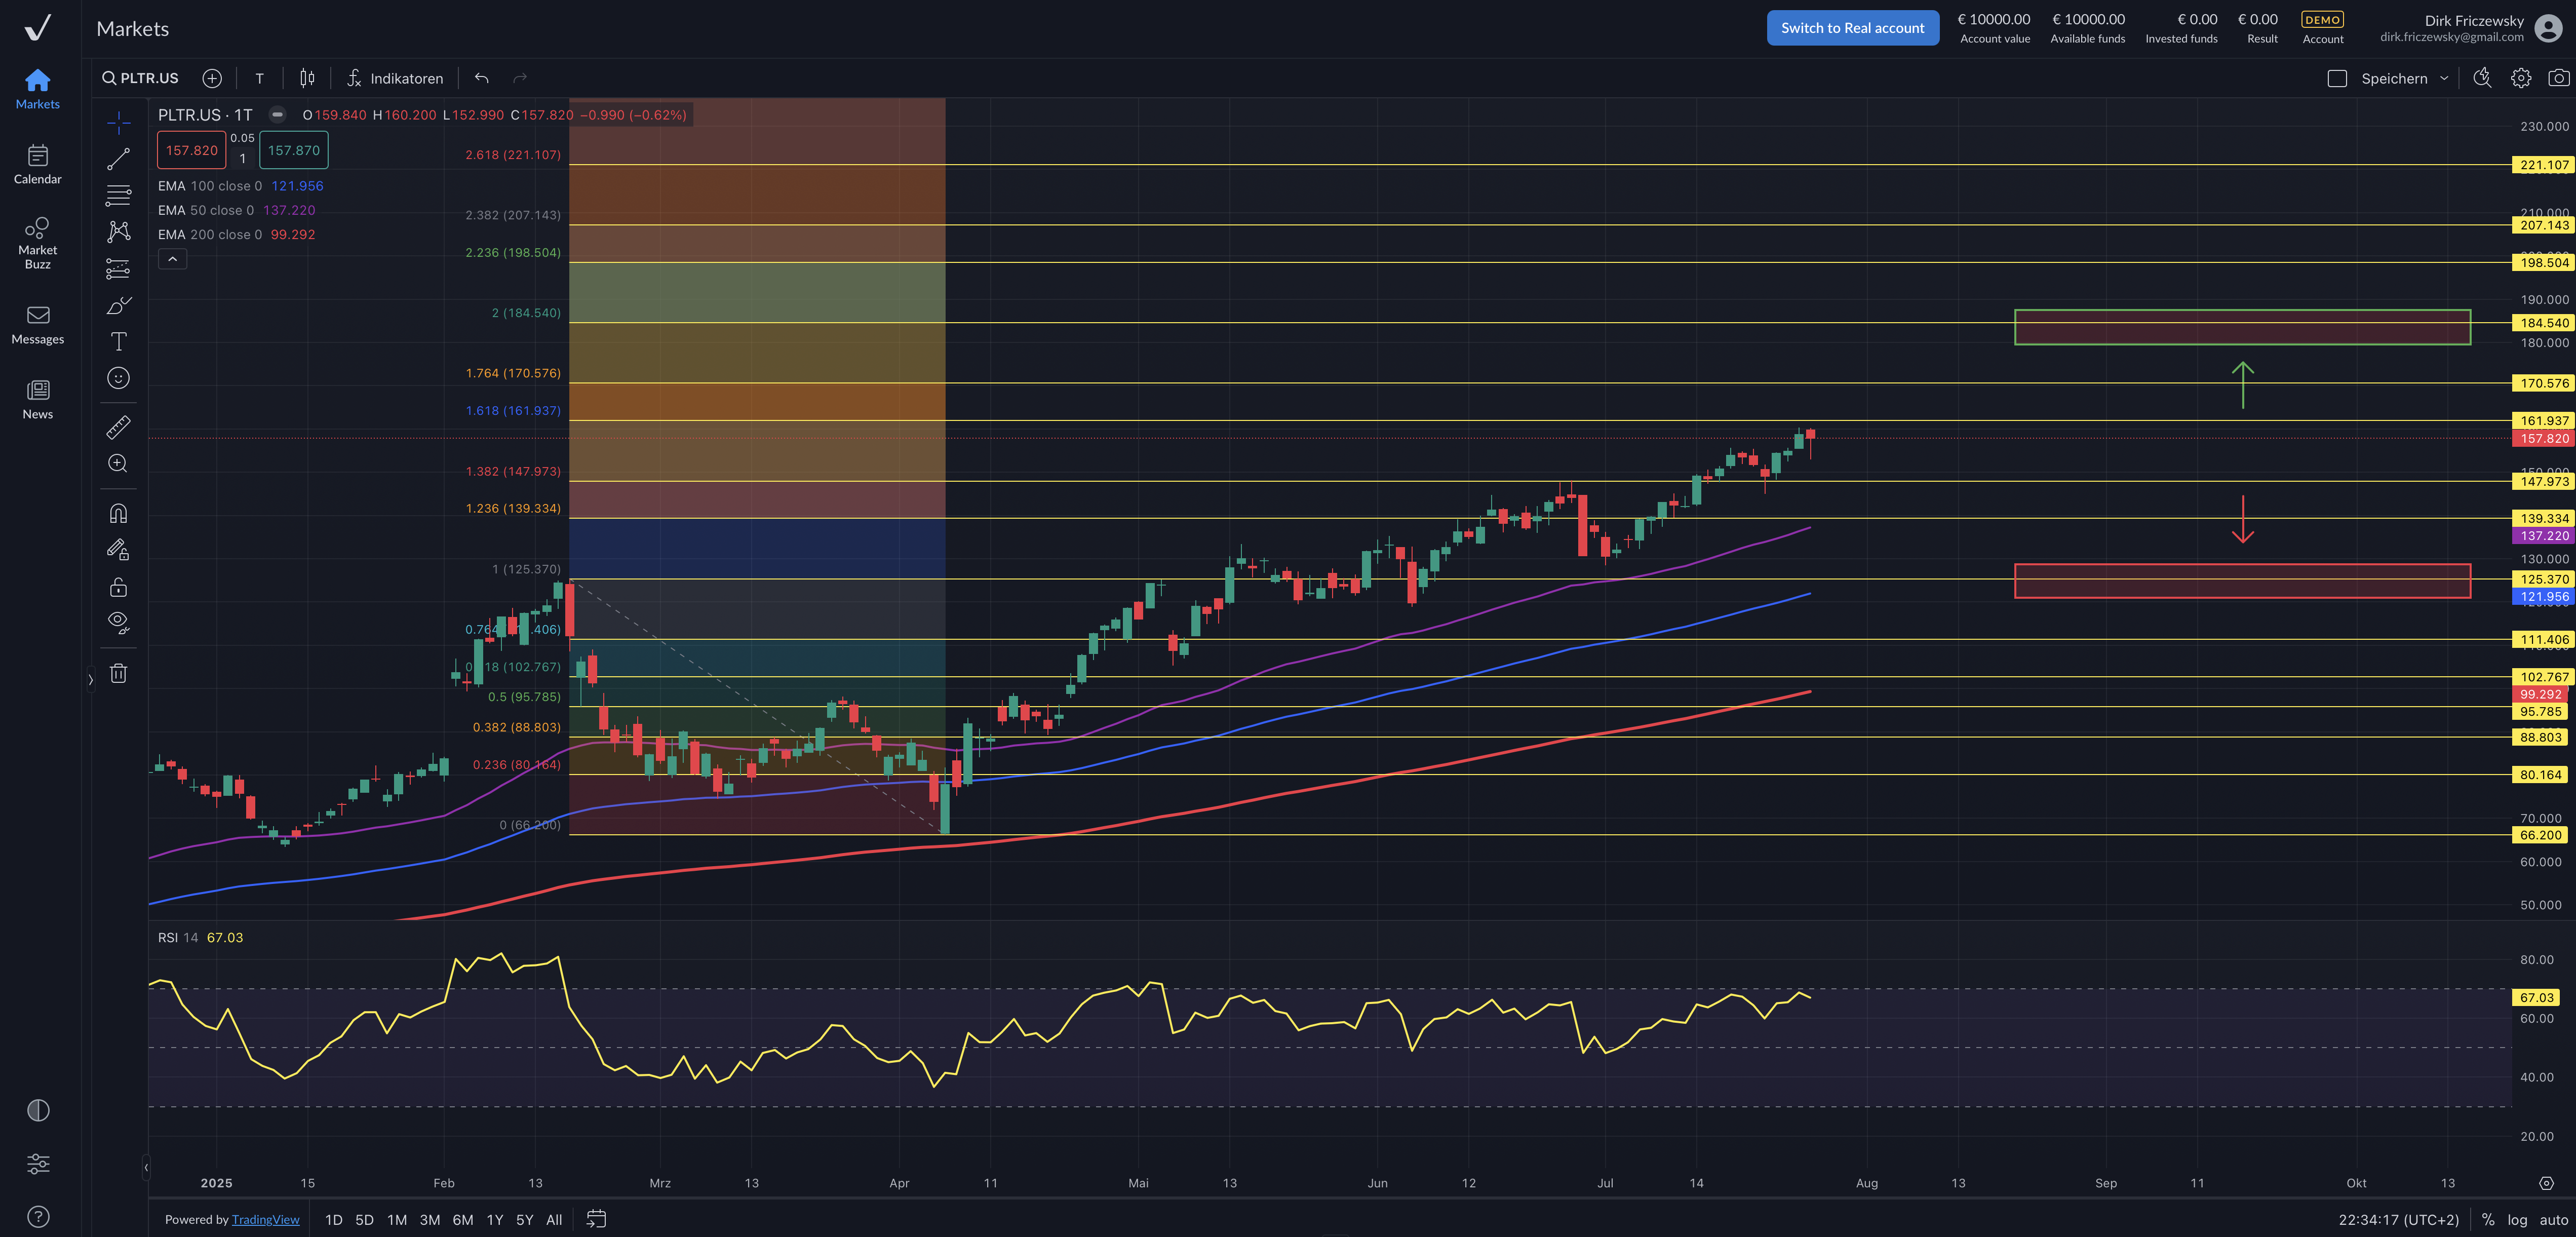This screenshot has width=2576, height=1237.
Task: Toggle auto scale for the price axis
Action: pyautogui.click(x=2553, y=1219)
